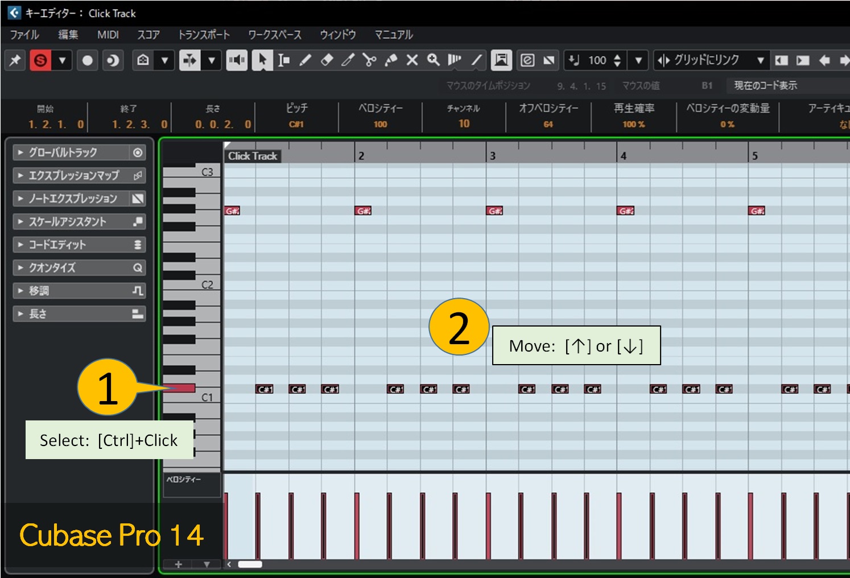The height and width of the screenshot is (578, 850).
Task: Select the Glue tool
Action: pos(391,60)
